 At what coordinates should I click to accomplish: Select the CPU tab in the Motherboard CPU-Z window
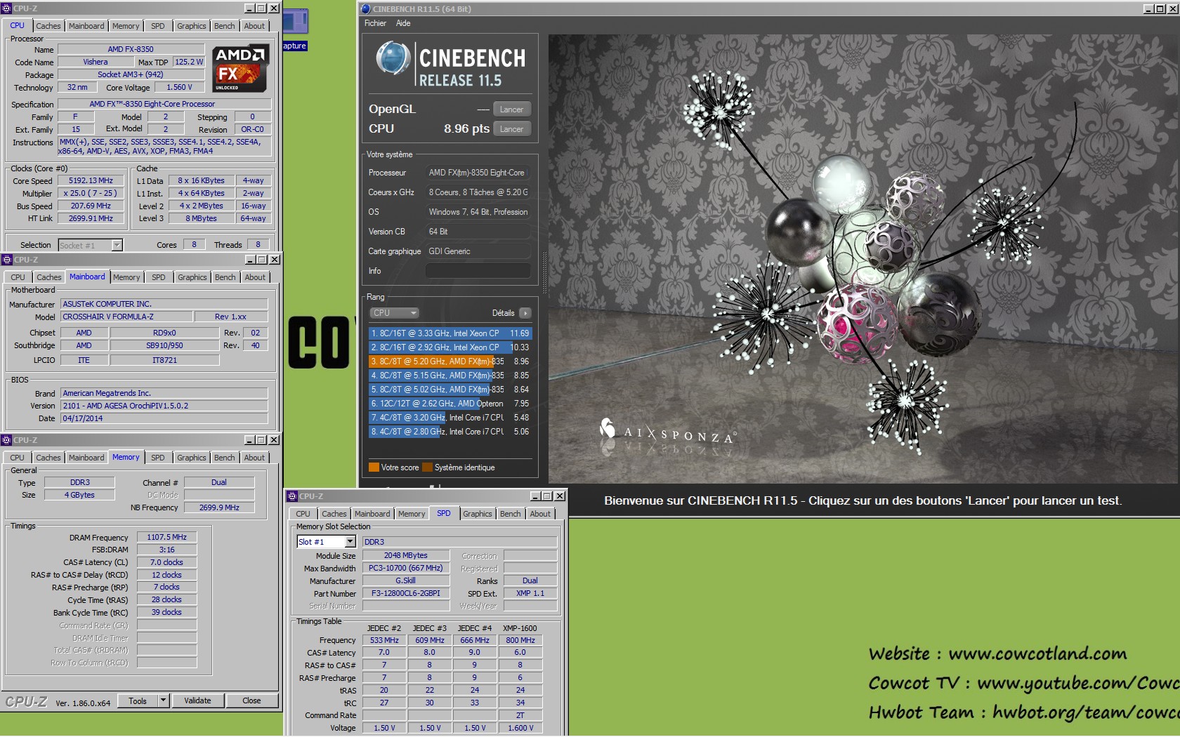[18, 277]
